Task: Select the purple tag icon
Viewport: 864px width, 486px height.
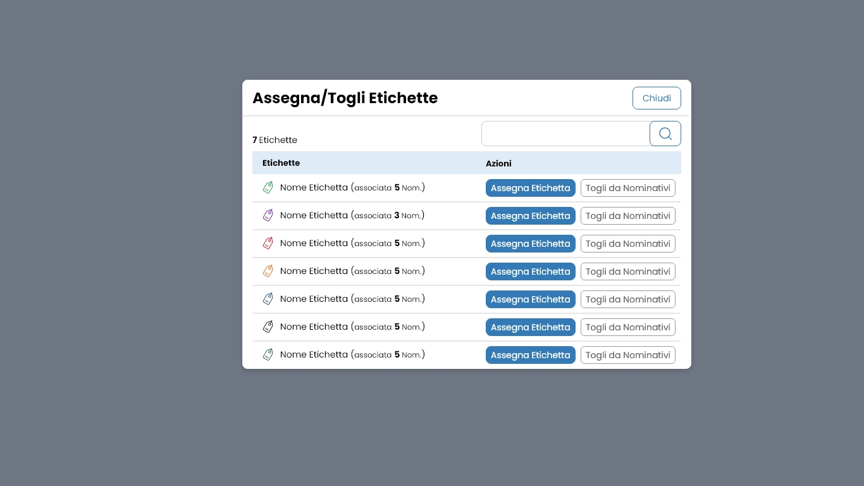Action: [268, 215]
